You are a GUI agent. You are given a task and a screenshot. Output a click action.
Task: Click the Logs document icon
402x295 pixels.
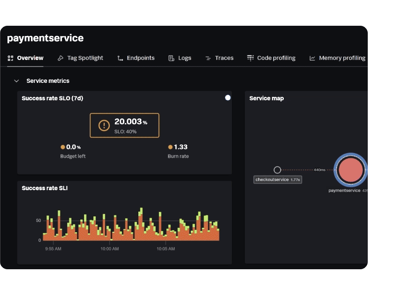click(171, 58)
